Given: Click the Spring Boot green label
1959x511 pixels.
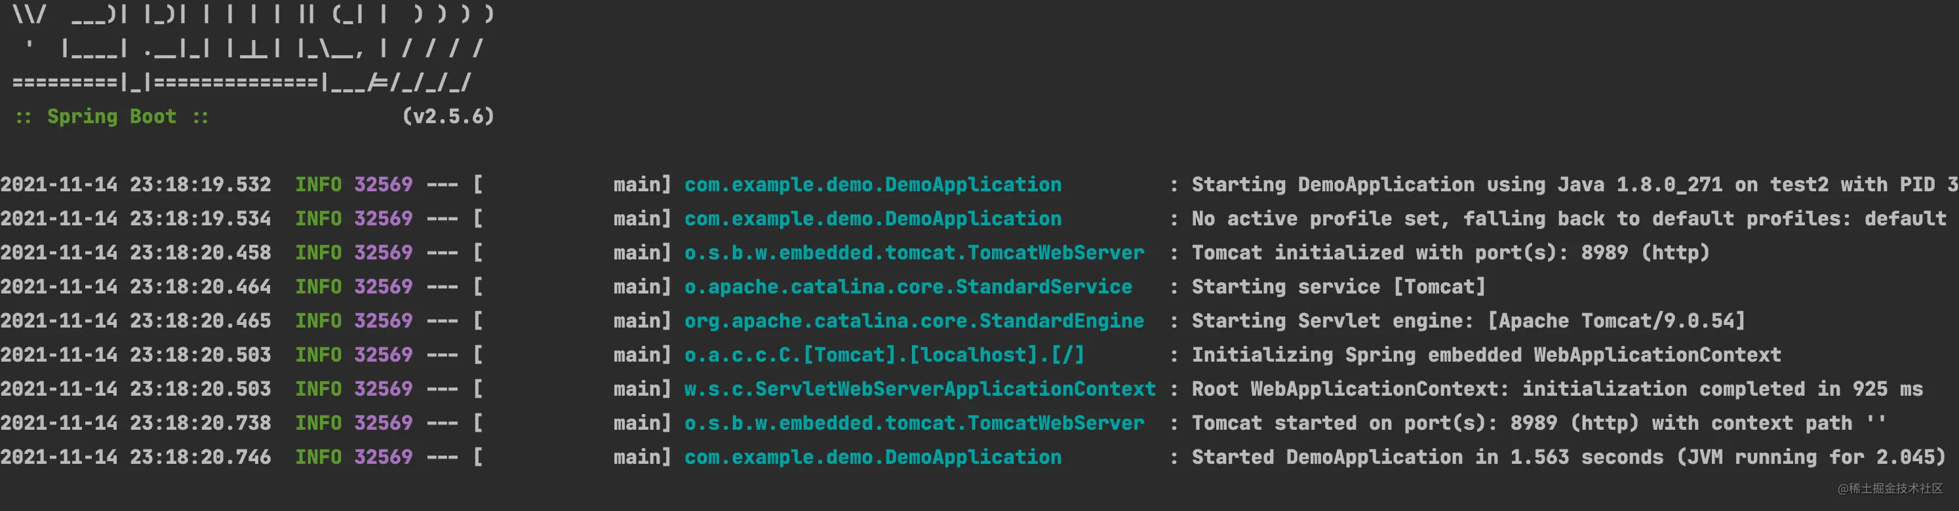Looking at the screenshot, I should point(112,117).
